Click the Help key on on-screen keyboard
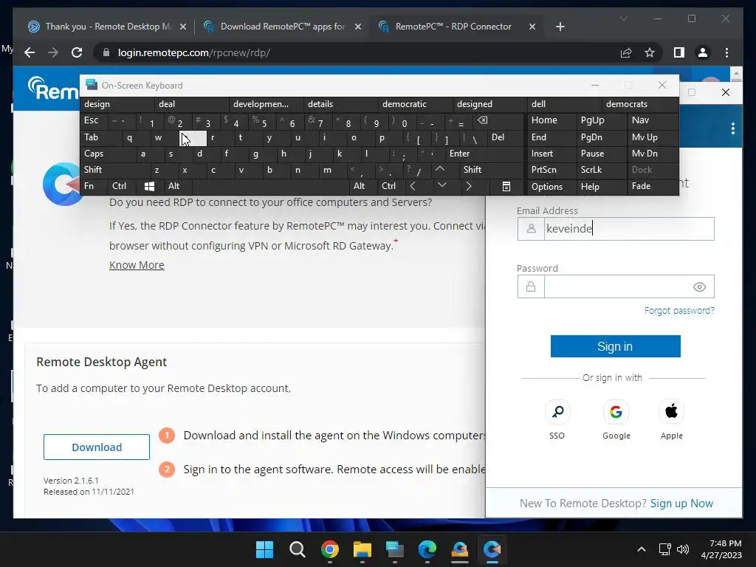 click(x=602, y=186)
